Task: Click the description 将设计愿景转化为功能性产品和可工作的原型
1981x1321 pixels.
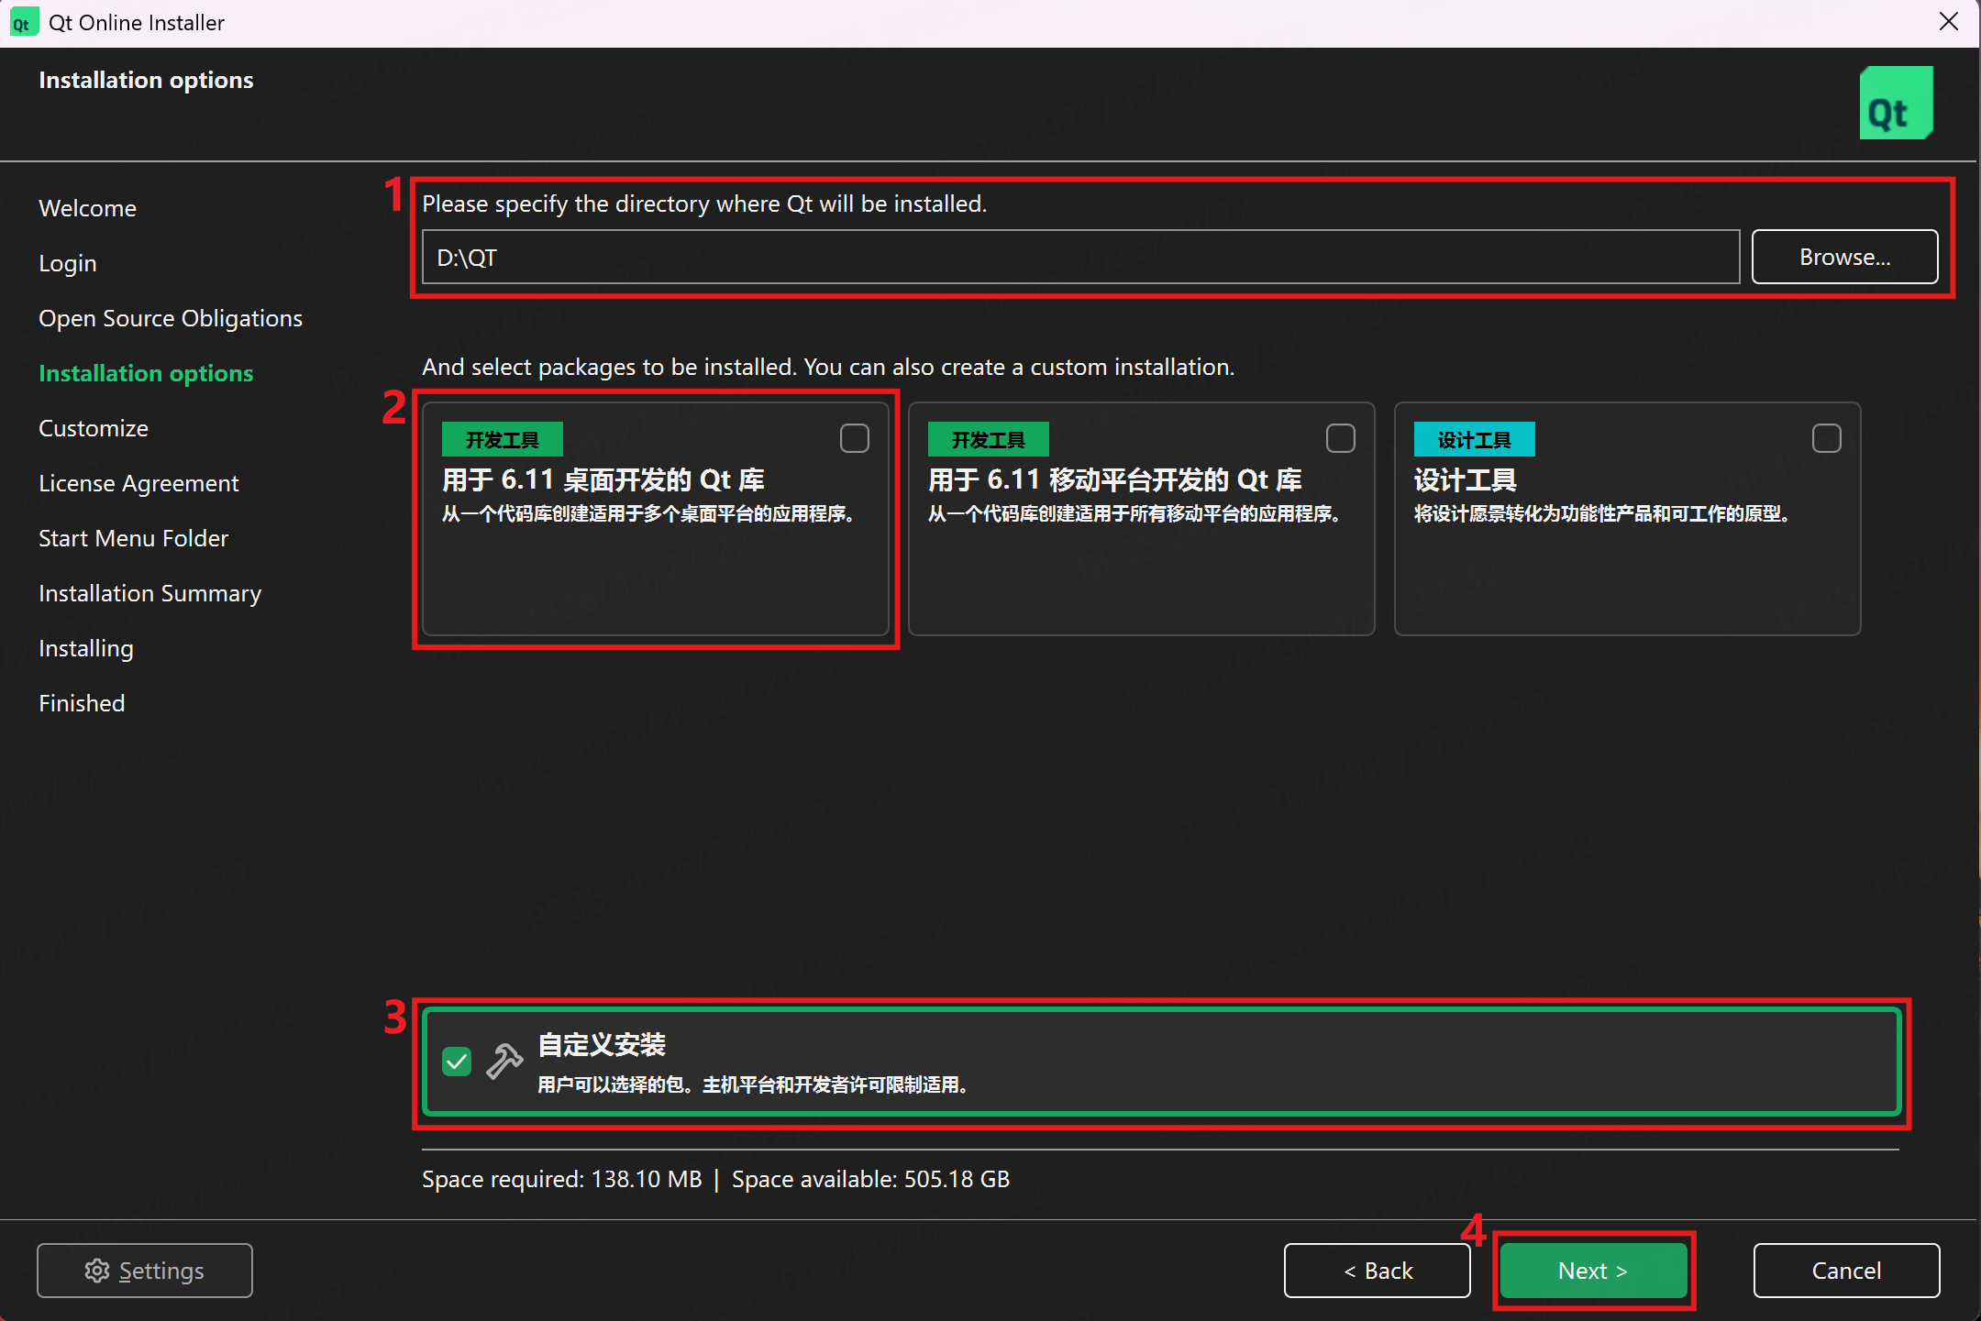Action: (1602, 513)
